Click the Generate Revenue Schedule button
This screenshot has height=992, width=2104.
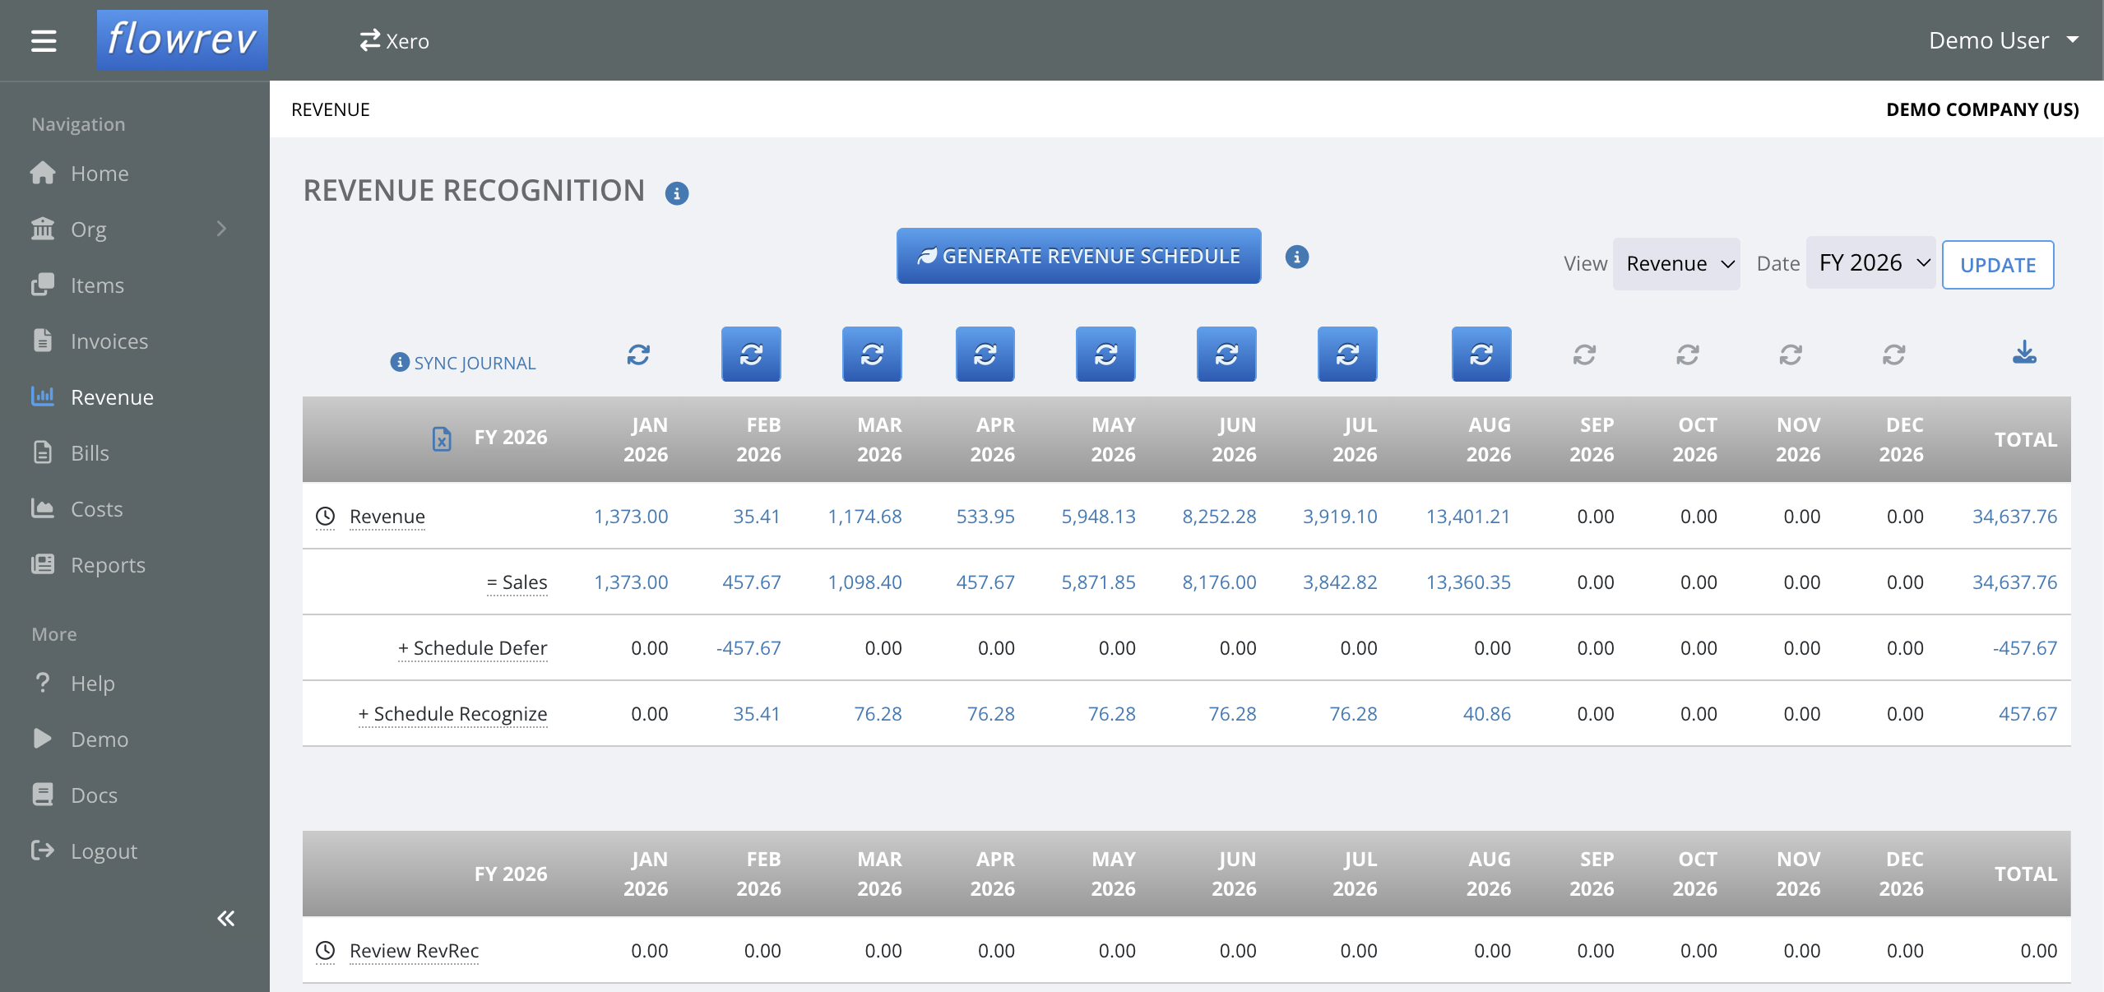pyautogui.click(x=1078, y=256)
